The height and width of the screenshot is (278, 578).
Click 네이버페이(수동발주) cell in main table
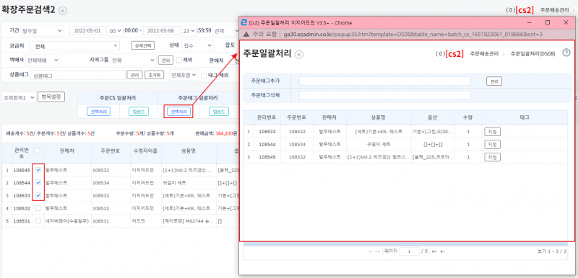click(67, 221)
